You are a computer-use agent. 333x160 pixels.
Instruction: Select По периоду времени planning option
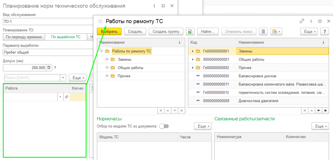(x=24, y=37)
